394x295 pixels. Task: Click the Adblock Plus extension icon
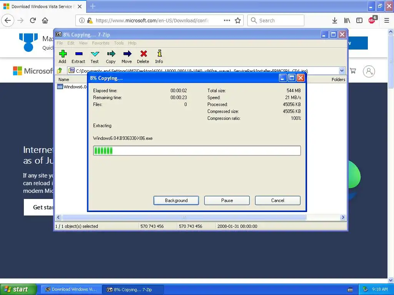[x=372, y=20]
